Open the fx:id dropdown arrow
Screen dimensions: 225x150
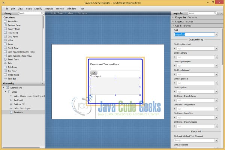(x=216, y=34)
